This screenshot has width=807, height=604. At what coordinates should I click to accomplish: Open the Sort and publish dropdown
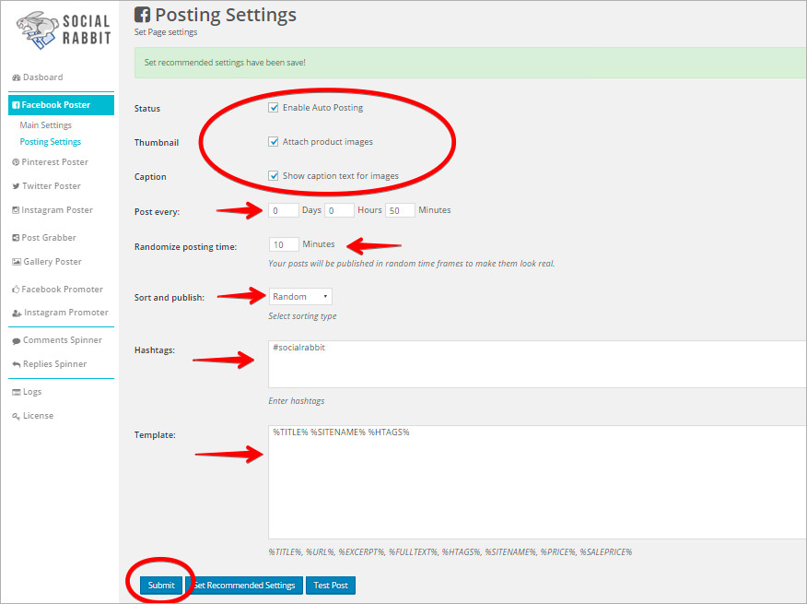[300, 297]
